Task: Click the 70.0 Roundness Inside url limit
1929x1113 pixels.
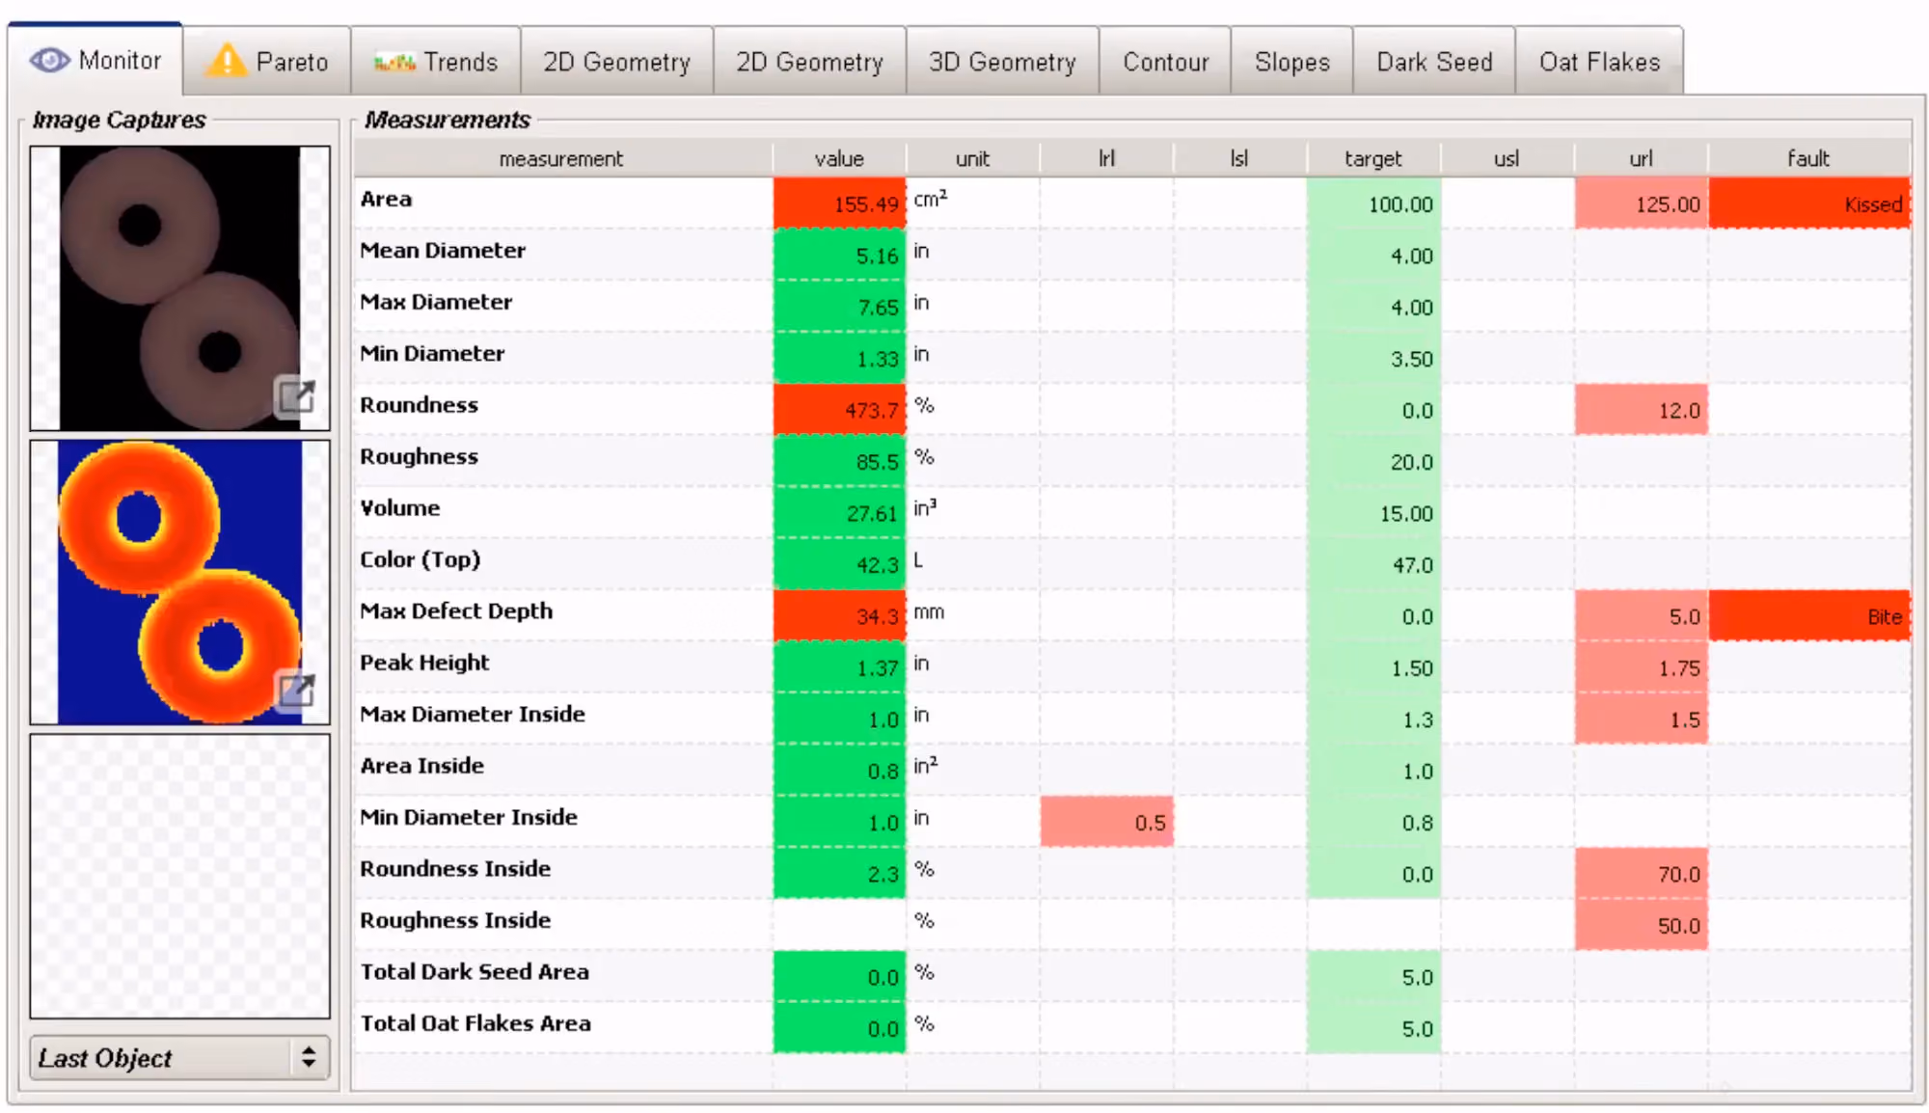Action: point(1641,874)
